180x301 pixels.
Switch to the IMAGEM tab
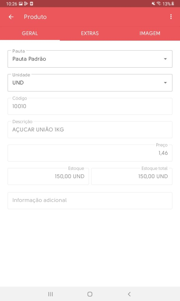pos(150,33)
